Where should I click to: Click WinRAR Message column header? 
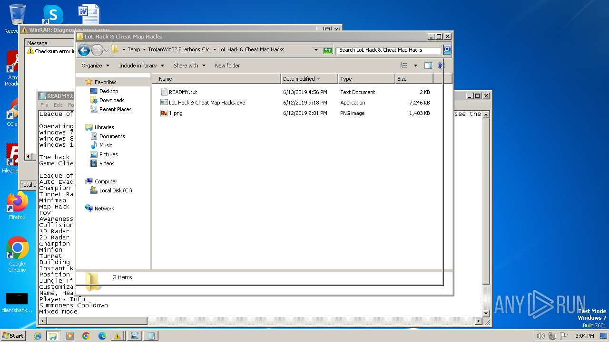click(x=37, y=43)
